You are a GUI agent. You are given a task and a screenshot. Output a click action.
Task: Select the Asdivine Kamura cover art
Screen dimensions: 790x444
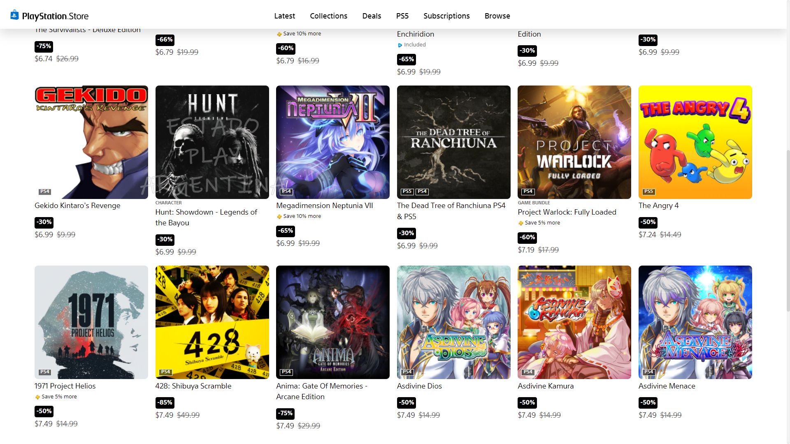(x=574, y=322)
